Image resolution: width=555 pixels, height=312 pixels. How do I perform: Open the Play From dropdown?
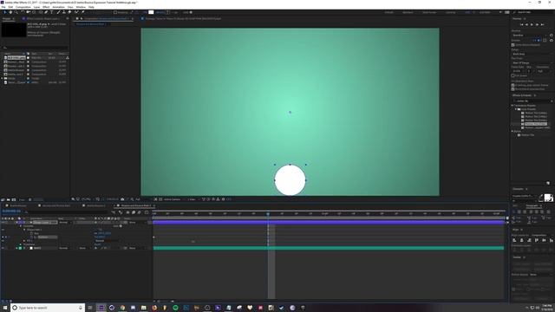pyautogui.click(x=532, y=62)
